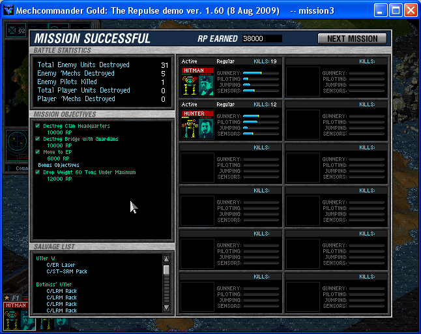The height and width of the screenshot is (334, 421).
Task: Maximize the Mechcommander Gold window
Action: pyautogui.click(x=396, y=10)
